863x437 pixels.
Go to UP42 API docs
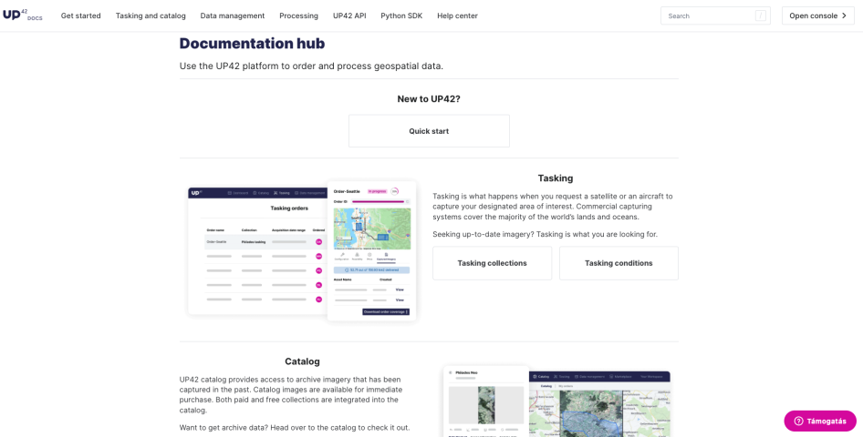tap(349, 15)
